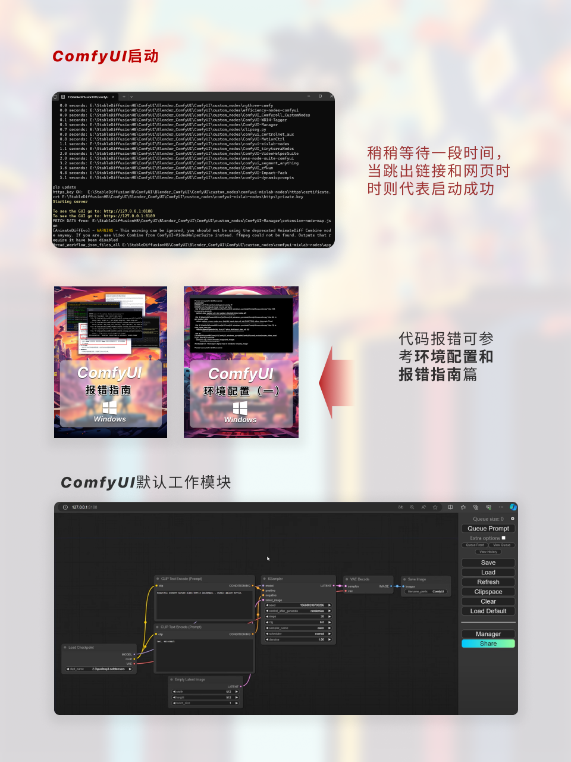Open ComfyUI settings gear beside Queue size

click(512, 519)
